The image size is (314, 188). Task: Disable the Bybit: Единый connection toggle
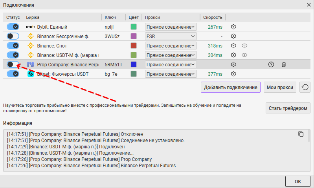click(13, 27)
